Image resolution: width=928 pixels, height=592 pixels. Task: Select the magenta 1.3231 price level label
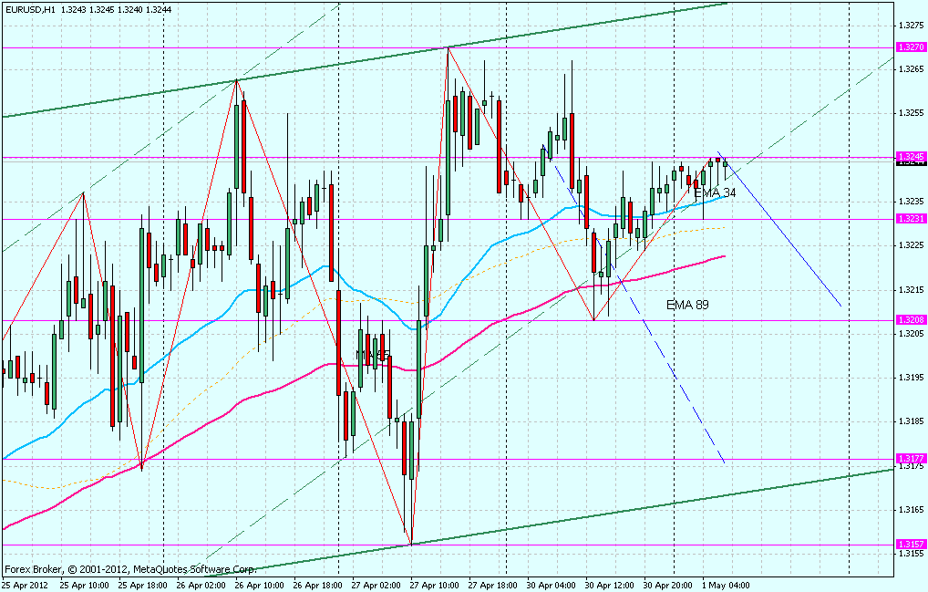click(x=911, y=218)
